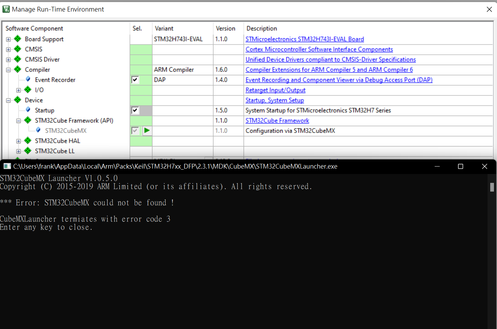497x329 pixels.
Task: Click the Board Support component diamond icon
Action: [18, 39]
